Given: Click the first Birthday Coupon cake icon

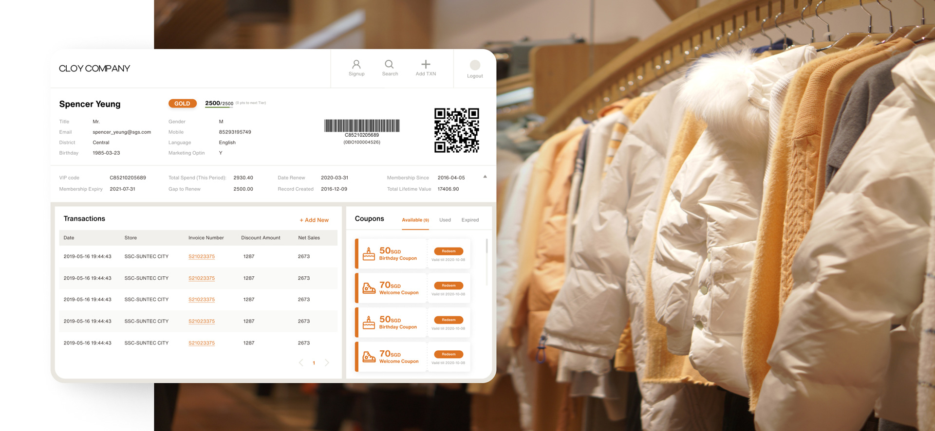Looking at the screenshot, I should click(x=369, y=254).
